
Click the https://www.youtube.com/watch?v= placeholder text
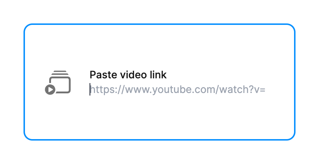178,90
